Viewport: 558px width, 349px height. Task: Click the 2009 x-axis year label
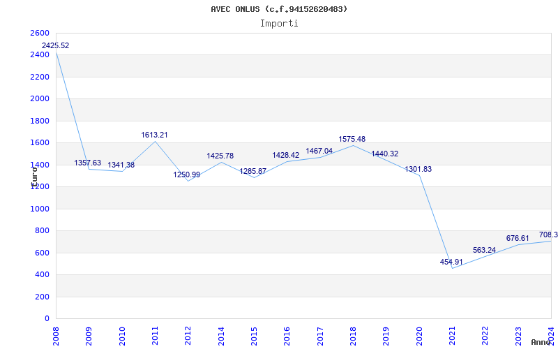[89, 336]
